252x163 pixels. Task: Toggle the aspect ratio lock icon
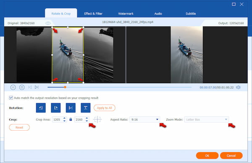[71, 119]
